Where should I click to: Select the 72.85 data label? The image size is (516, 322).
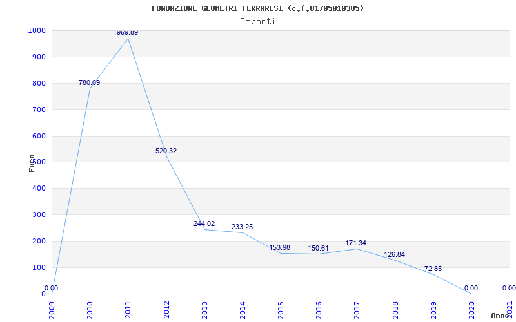[433, 269]
